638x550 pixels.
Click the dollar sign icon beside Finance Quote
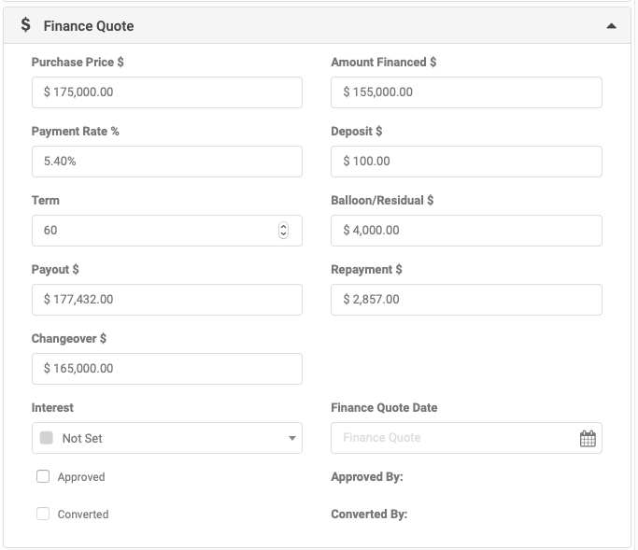(25, 25)
